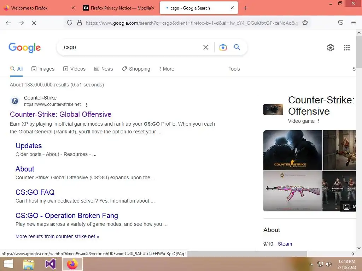The image size is (362, 271).
Task: Open the Updates sitelink
Action: 29,146
